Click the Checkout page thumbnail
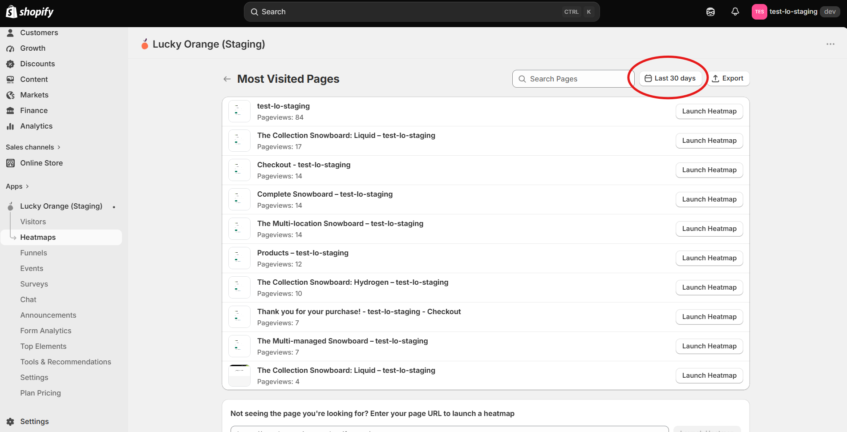 click(x=239, y=170)
